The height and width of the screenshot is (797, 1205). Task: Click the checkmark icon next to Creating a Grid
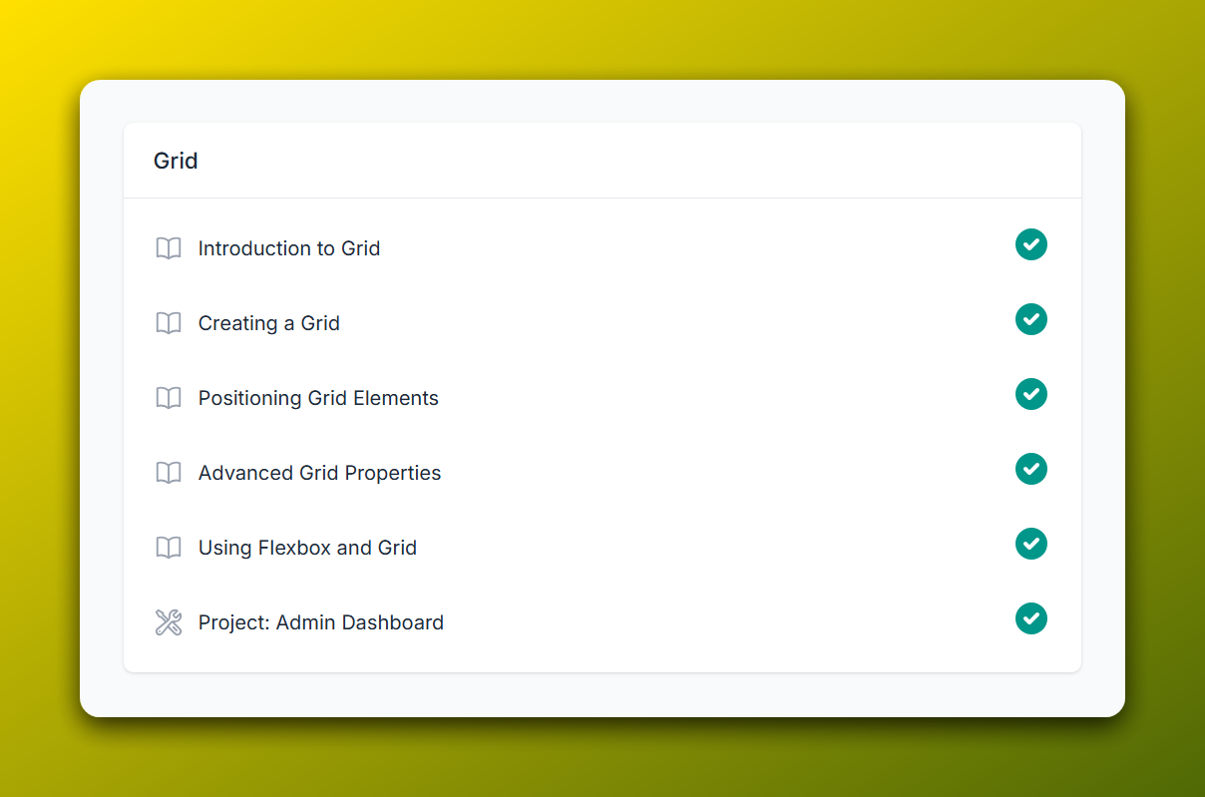(x=1031, y=319)
